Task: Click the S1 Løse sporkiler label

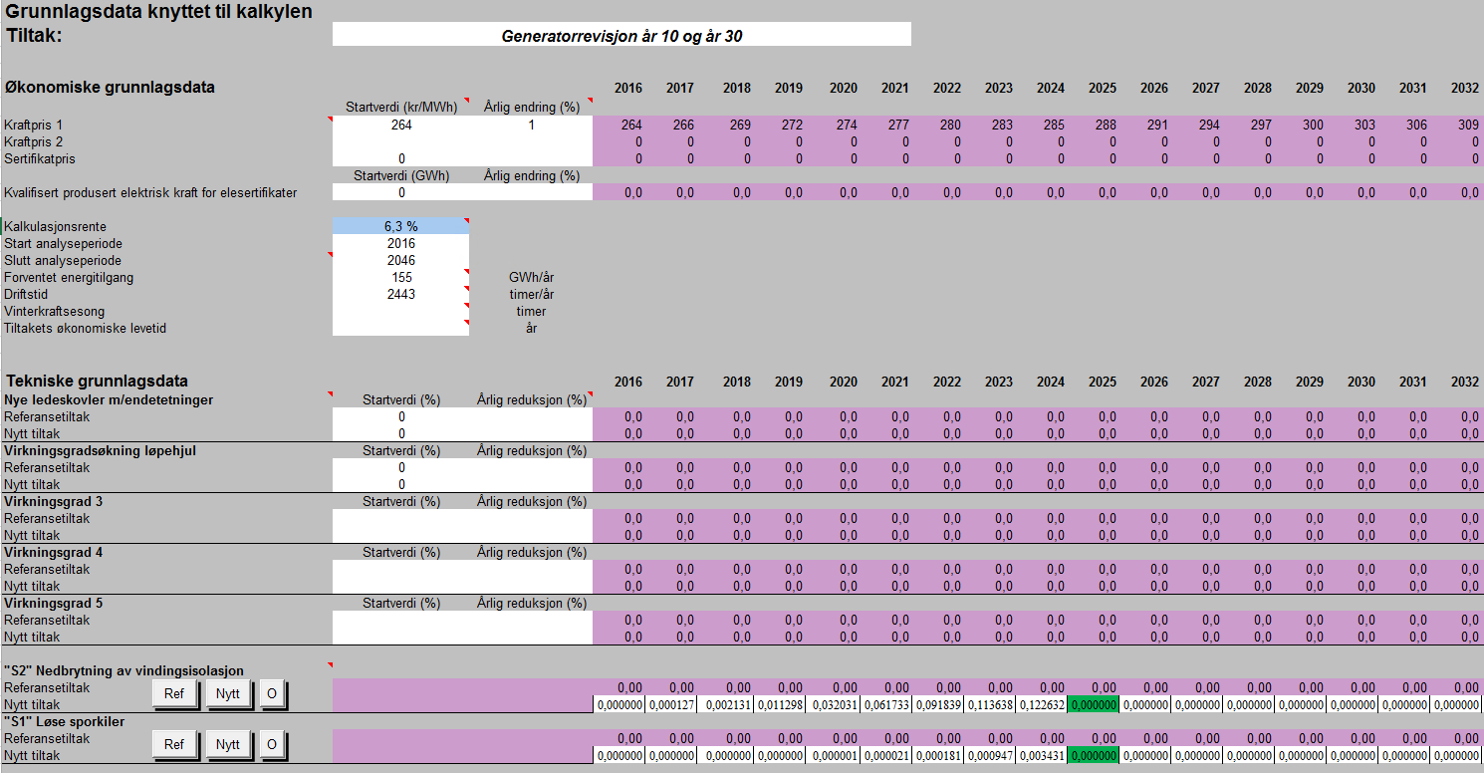Action: pos(64,721)
